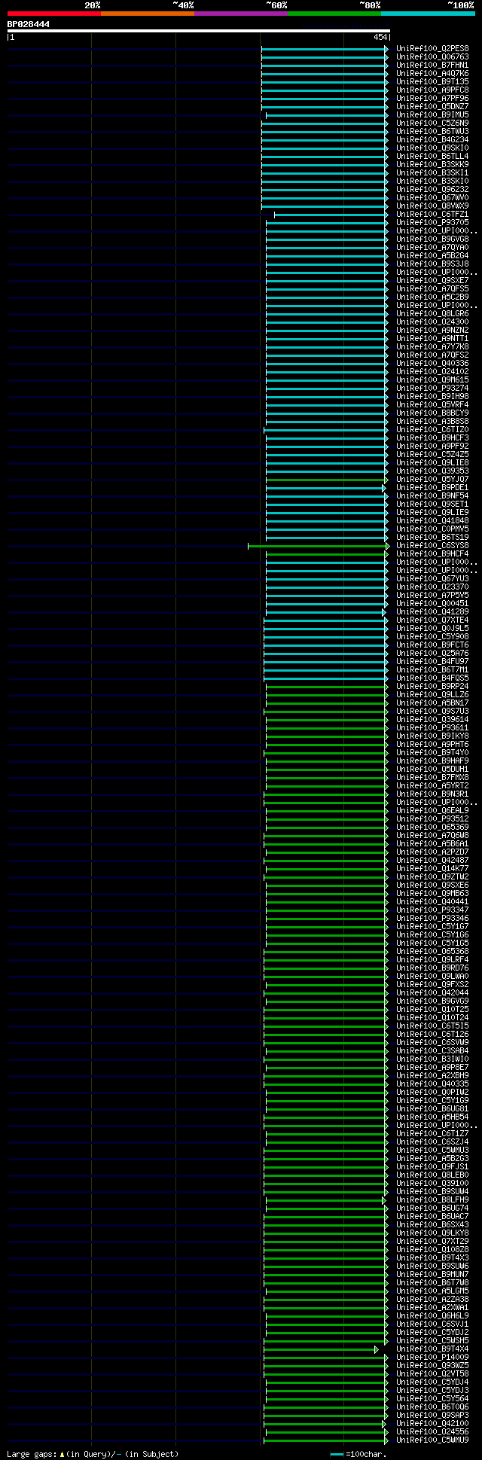482x1460 pixels.
Task: Click the green alignment bar for UniRef100_B9HCF4
Action: (325, 554)
